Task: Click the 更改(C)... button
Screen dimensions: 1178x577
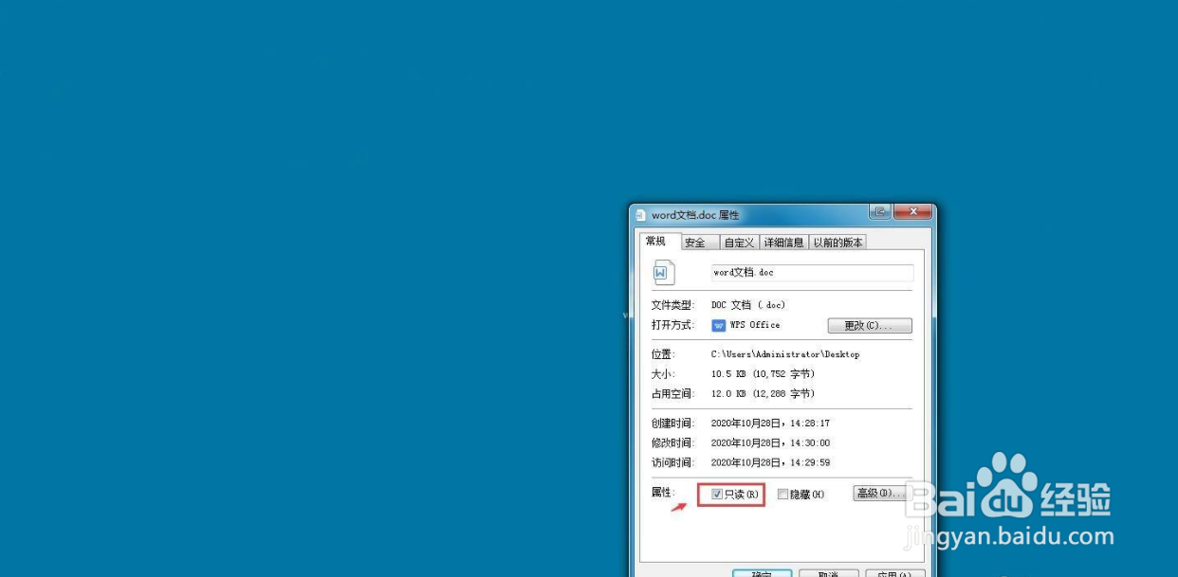Action: [x=870, y=326]
